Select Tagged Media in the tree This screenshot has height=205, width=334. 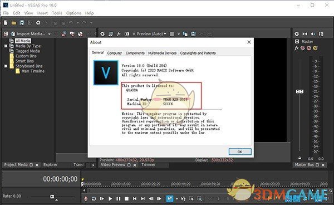[x=27, y=51]
